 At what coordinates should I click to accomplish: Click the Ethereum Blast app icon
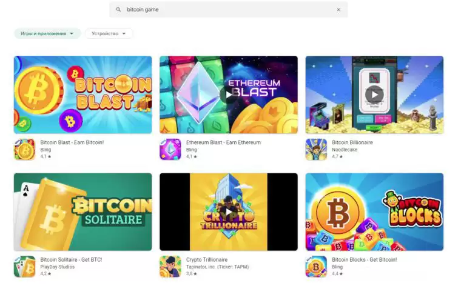pyautogui.click(x=170, y=150)
